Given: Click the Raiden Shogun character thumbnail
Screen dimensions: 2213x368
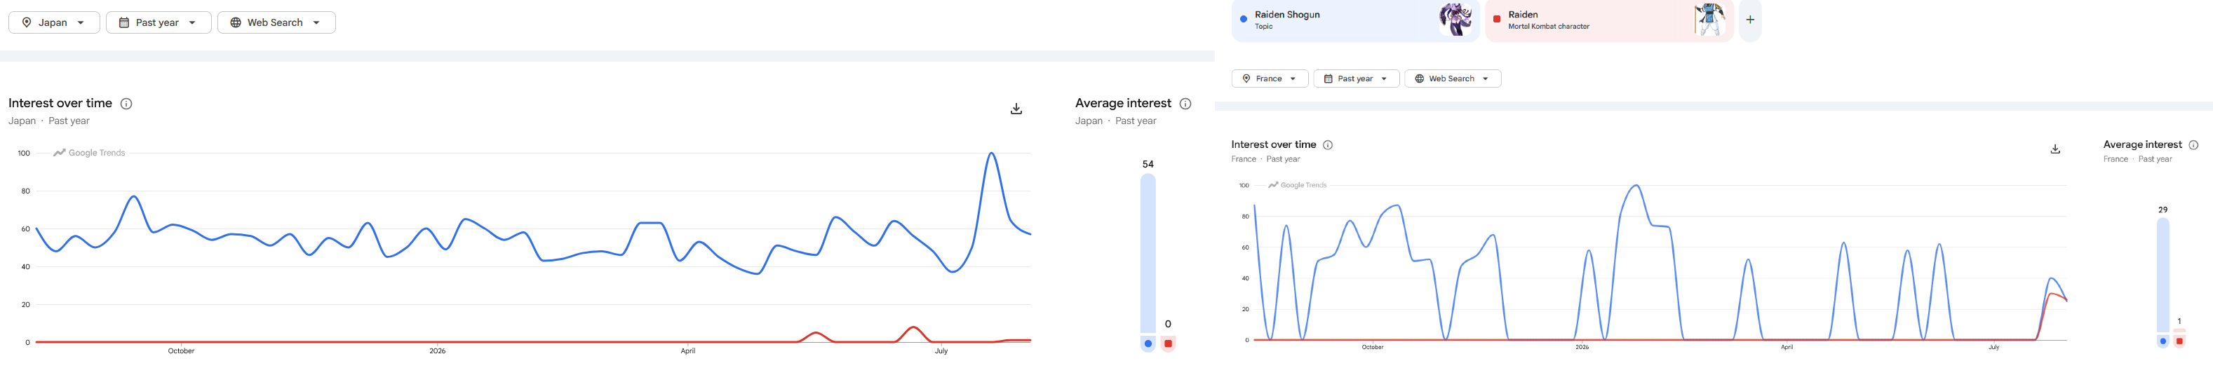Looking at the screenshot, I should point(1455,20).
